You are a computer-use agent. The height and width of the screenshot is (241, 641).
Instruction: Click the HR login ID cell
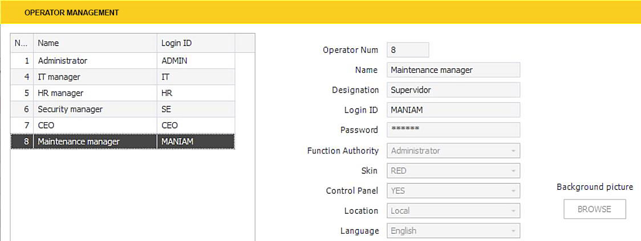[196, 93]
